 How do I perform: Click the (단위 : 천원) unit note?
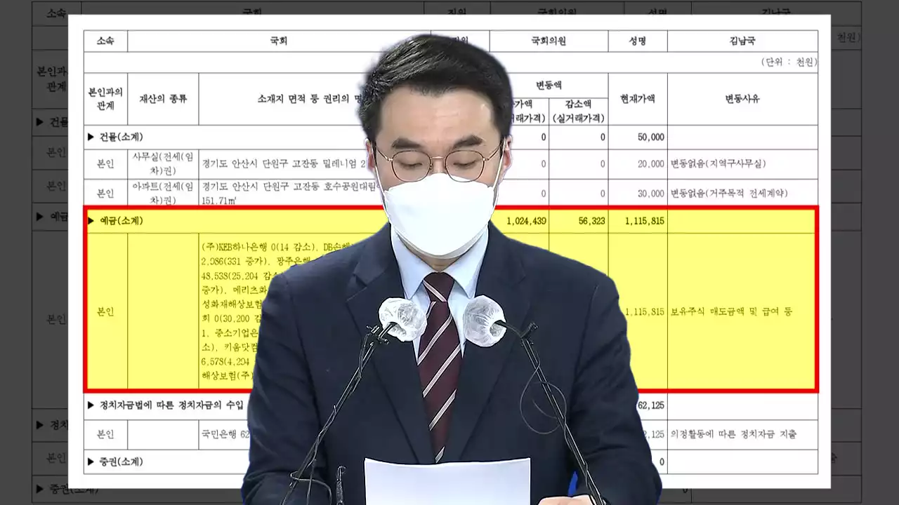pos(789,62)
